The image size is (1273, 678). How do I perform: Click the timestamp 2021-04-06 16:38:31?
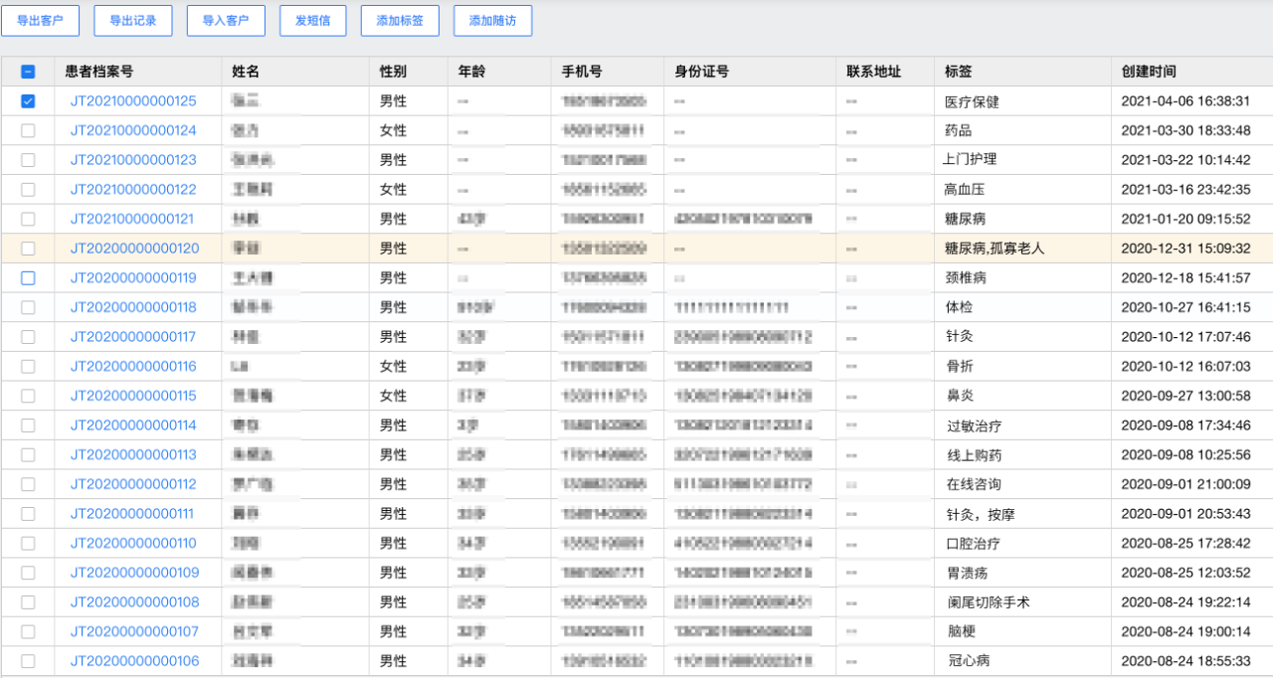1185,101
